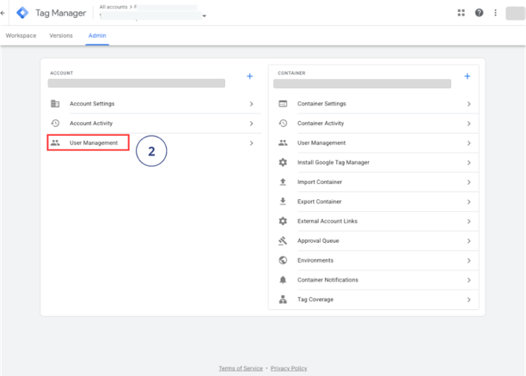This screenshot has height=376, width=526.
Task: Open Account Settings row text
Action: [92, 104]
